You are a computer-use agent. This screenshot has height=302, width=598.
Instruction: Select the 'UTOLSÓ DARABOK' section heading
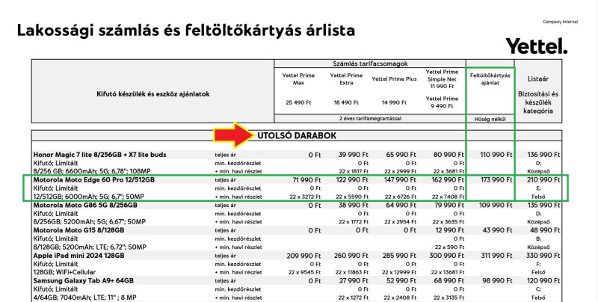[297, 136]
